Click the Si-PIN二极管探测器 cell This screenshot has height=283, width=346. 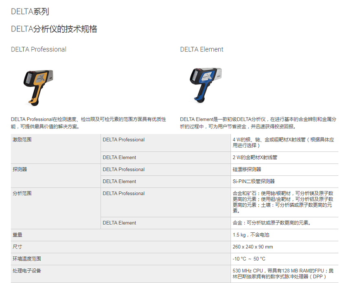coord(254,181)
